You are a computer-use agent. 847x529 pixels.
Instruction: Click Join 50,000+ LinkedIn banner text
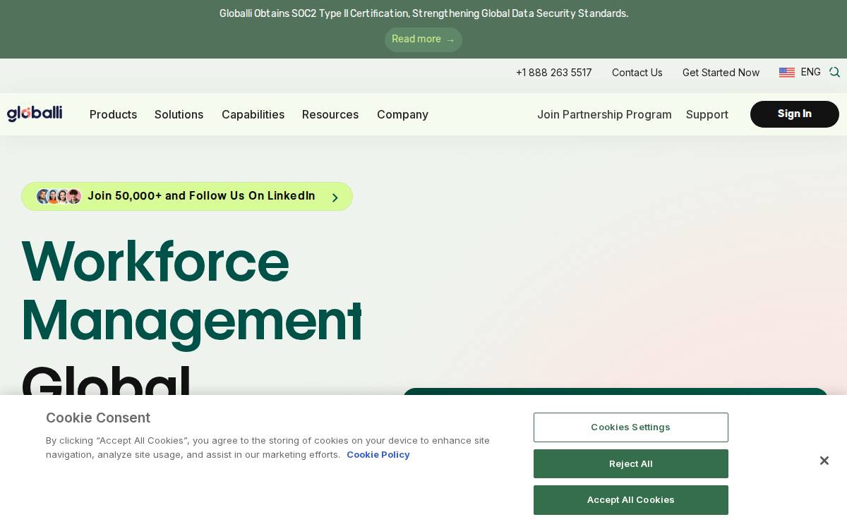point(201,196)
